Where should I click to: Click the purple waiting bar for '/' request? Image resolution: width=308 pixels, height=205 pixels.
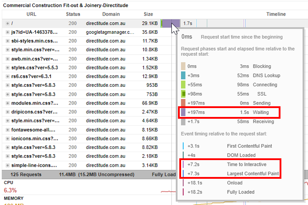171,24
